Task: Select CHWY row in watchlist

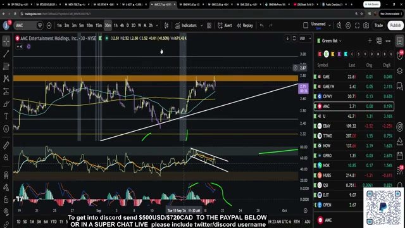Action: [354, 96]
